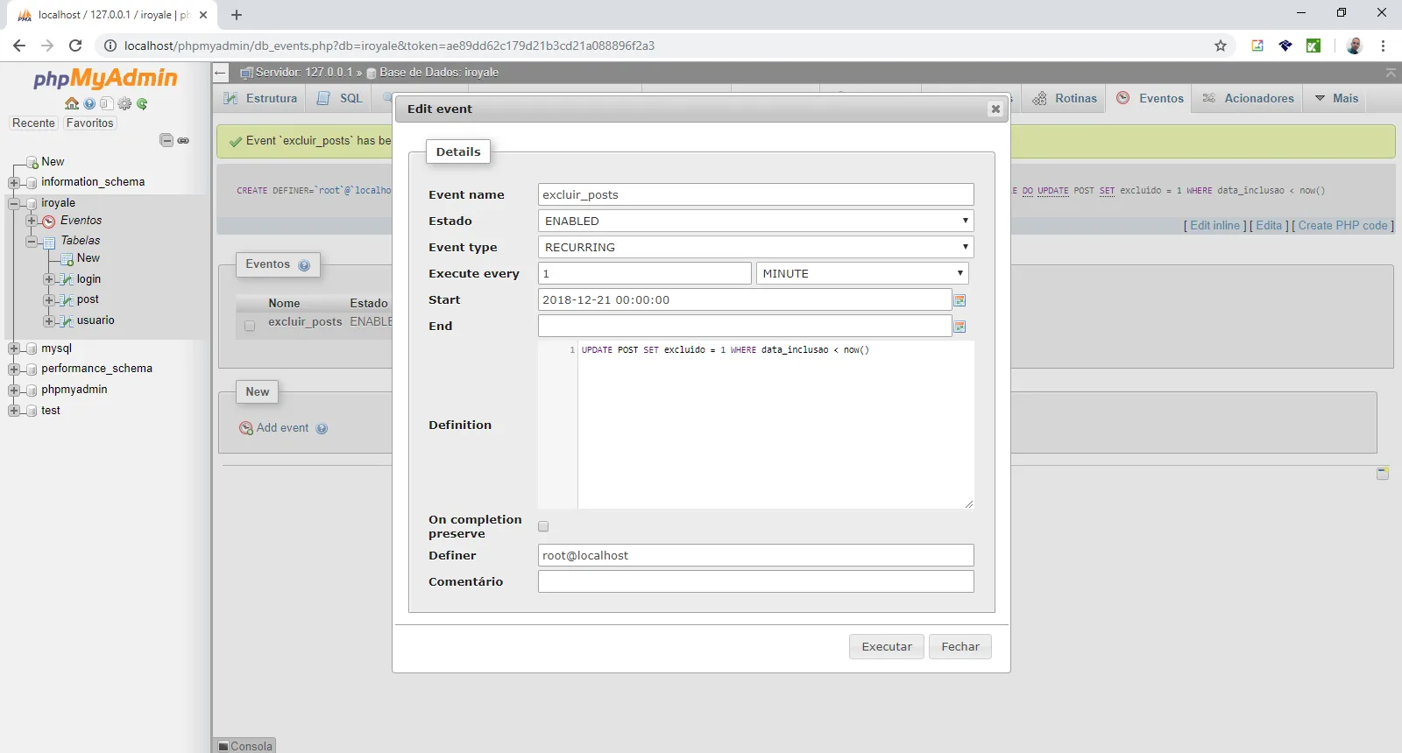
Task: Check the excluir_posts event row checkbox
Action: tap(250, 326)
